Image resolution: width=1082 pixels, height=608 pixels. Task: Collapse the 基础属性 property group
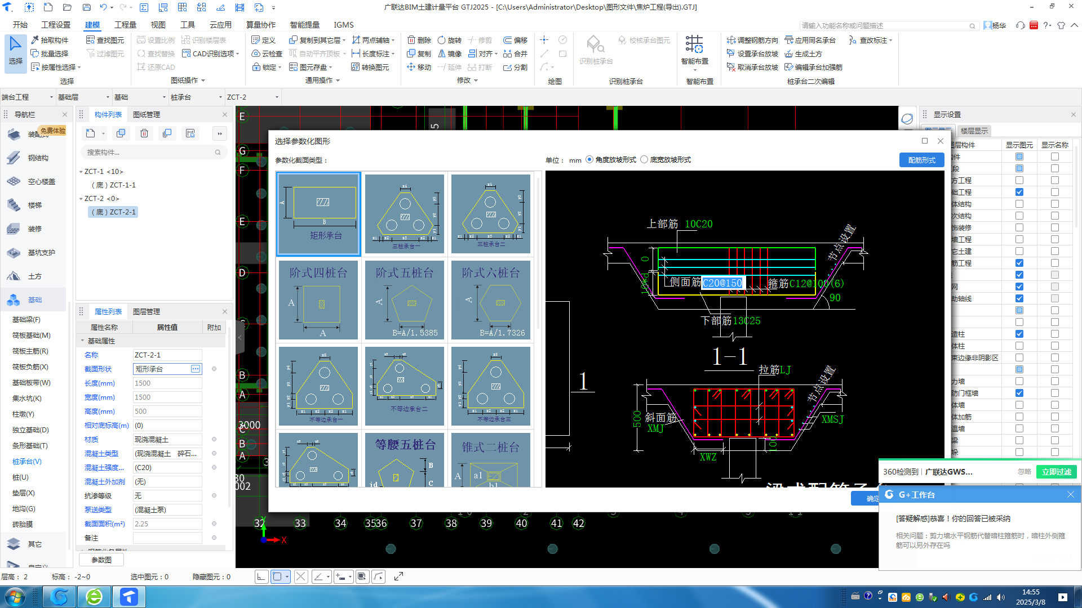[x=82, y=341]
